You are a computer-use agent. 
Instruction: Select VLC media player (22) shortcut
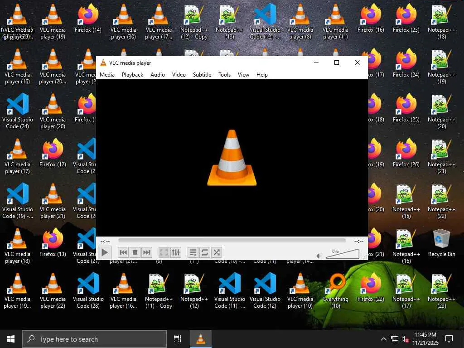pyautogui.click(x=53, y=291)
